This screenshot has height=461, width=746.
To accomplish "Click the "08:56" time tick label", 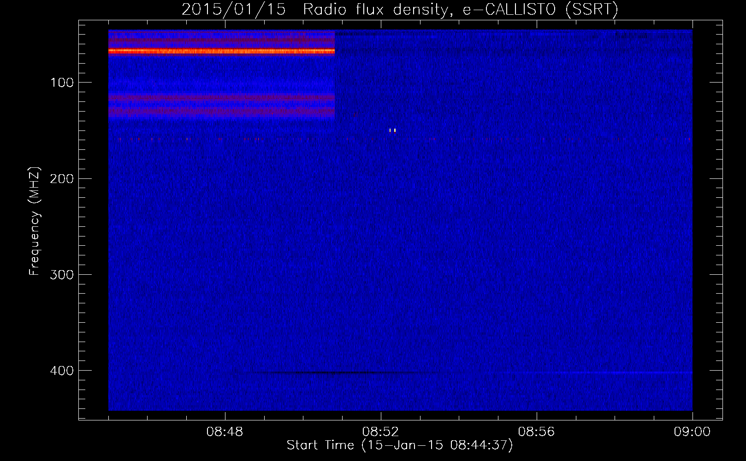I will pyautogui.click(x=537, y=432).
